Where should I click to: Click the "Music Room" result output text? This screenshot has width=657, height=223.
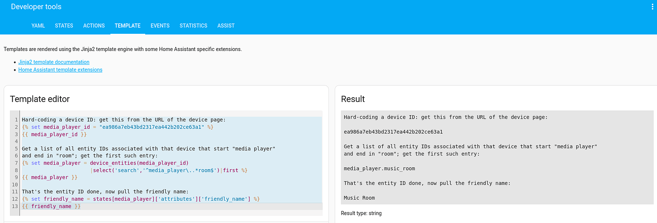359,198
